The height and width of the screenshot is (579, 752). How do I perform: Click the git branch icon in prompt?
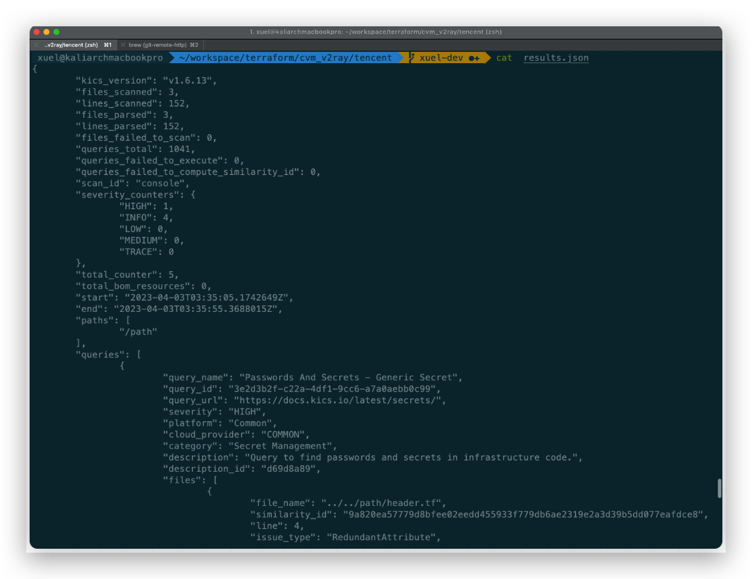[412, 57]
